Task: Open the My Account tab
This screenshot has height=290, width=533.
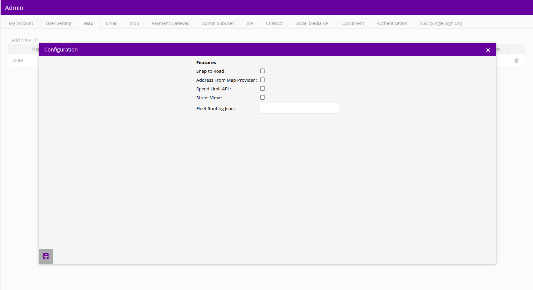Action: [x=21, y=23]
